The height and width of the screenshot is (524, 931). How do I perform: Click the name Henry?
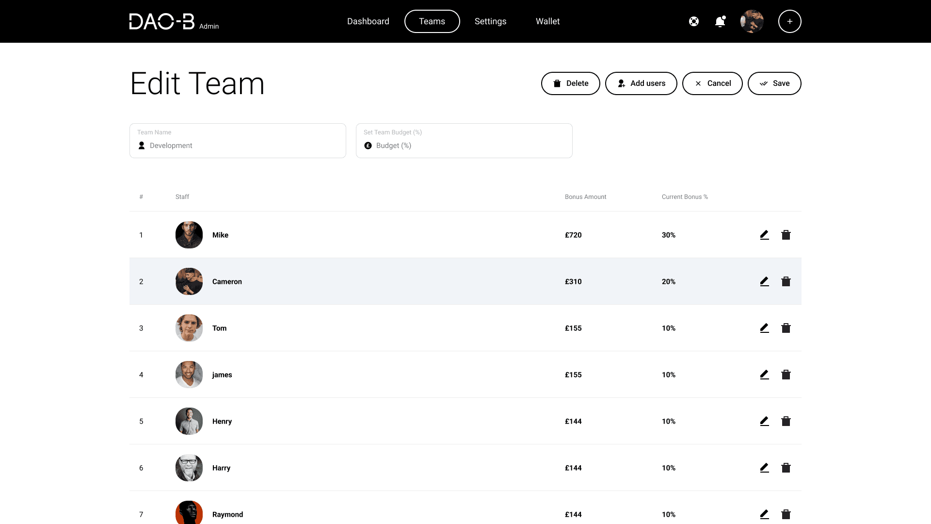(x=222, y=421)
